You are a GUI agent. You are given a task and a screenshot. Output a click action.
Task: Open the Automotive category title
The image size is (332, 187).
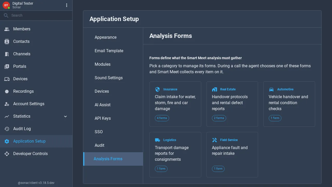(285, 89)
